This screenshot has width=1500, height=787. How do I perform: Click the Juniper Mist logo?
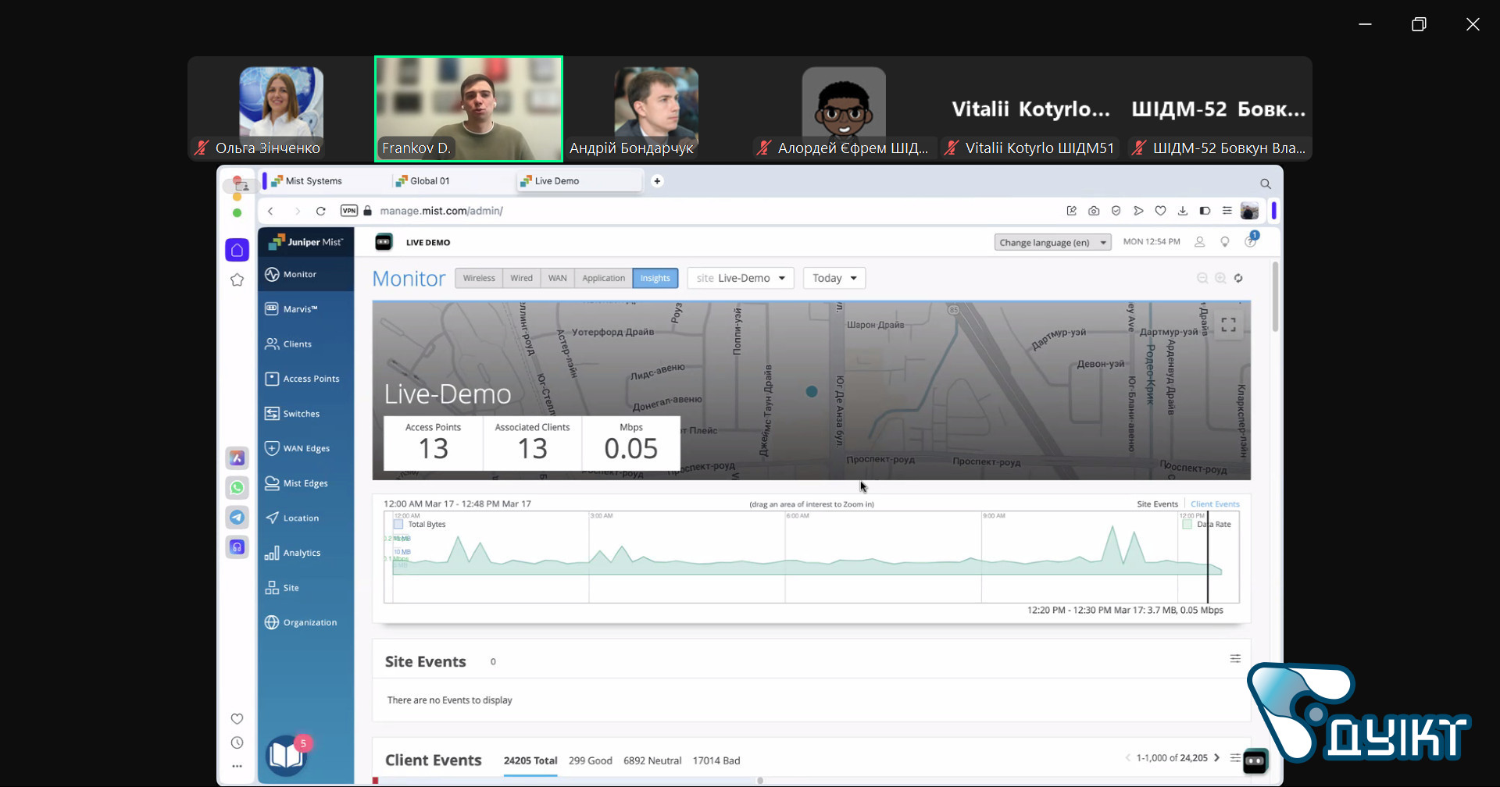(x=305, y=242)
